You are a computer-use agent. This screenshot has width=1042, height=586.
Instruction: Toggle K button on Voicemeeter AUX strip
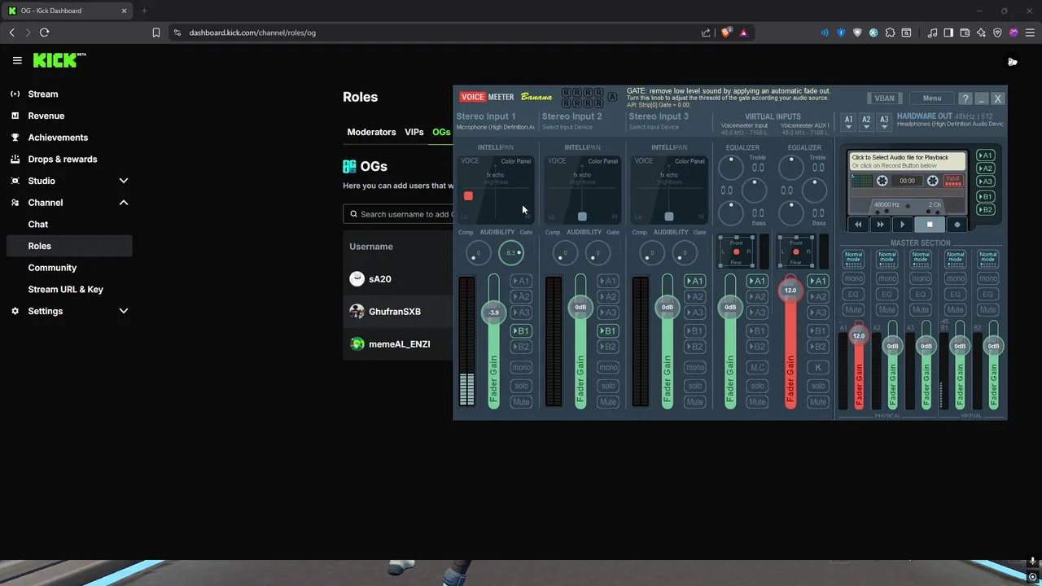pos(818,367)
